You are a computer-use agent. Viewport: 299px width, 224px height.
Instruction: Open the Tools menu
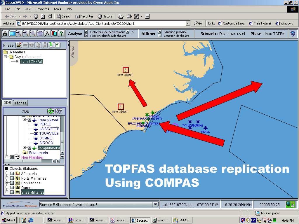[x=57, y=9]
